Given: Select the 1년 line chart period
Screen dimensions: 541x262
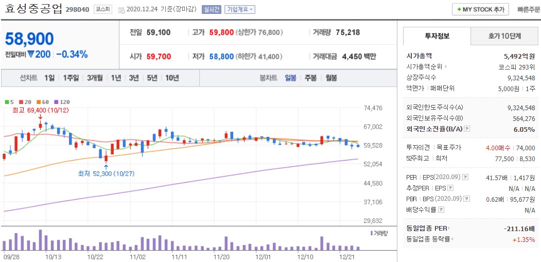Looking at the screenshot, I should tap(116, 78).
